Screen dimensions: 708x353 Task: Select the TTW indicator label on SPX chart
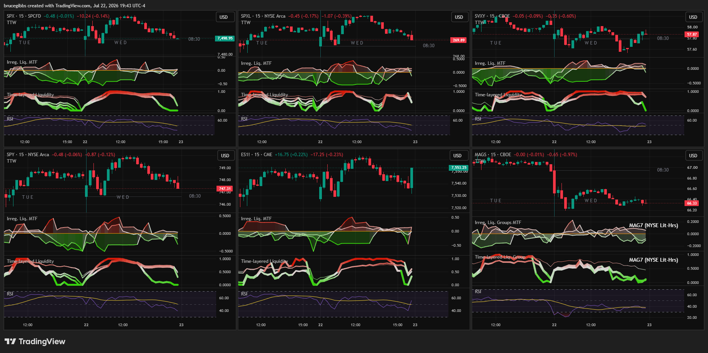pyautogui.click(x=12, y=23)
